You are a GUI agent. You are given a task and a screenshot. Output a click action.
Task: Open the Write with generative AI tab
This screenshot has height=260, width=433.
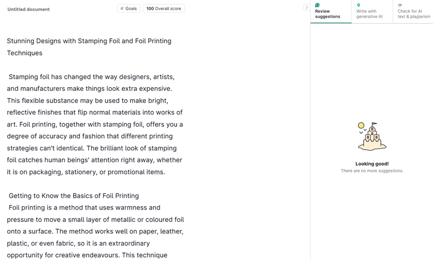[370, 14]
